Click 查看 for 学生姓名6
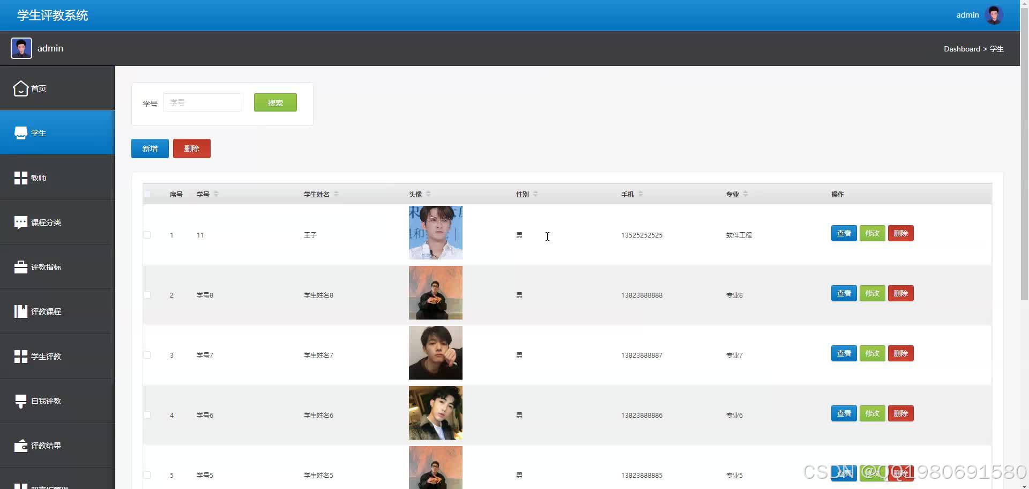Viewport: 1029px width, 489px height. (844, 413)
